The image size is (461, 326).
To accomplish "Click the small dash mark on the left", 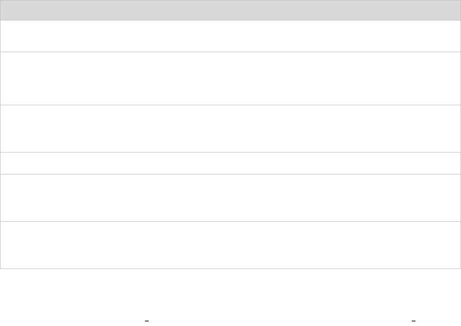I will coord(147,321).
